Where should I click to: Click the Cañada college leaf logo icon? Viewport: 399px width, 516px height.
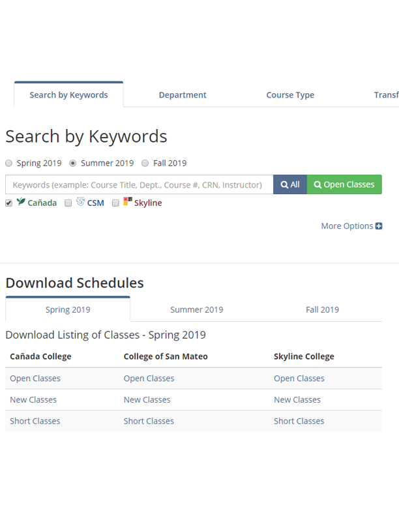click(21, 202)
